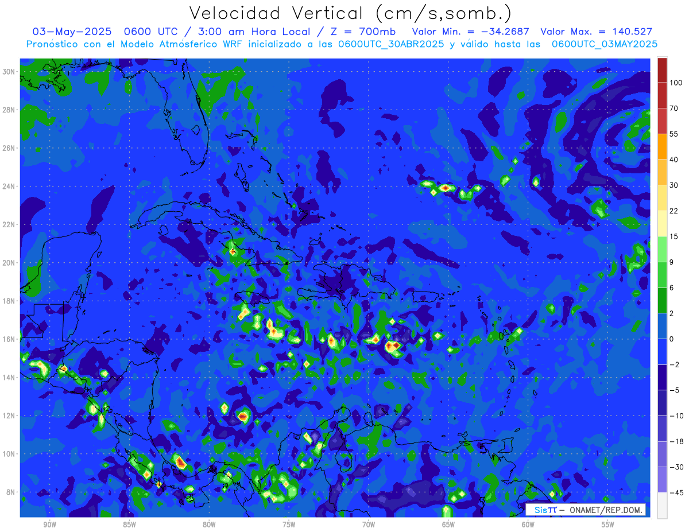Pick the blue swatch between 0 and 2
This screenshot has height=532, width=689.
[x=662, y=326]
